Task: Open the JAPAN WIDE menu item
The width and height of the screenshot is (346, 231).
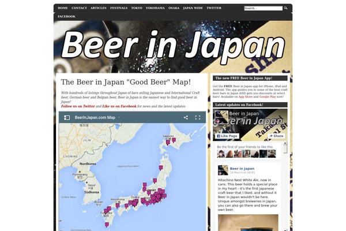Action: click(193, 8)
